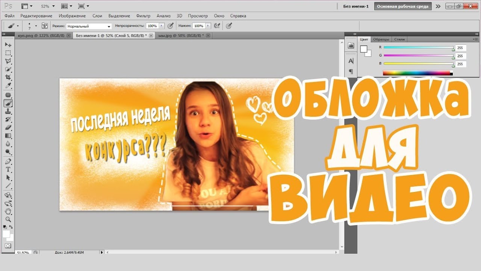Open the Mini Bridge panel icon
This screenshot has width=481, height=271.
351,46
